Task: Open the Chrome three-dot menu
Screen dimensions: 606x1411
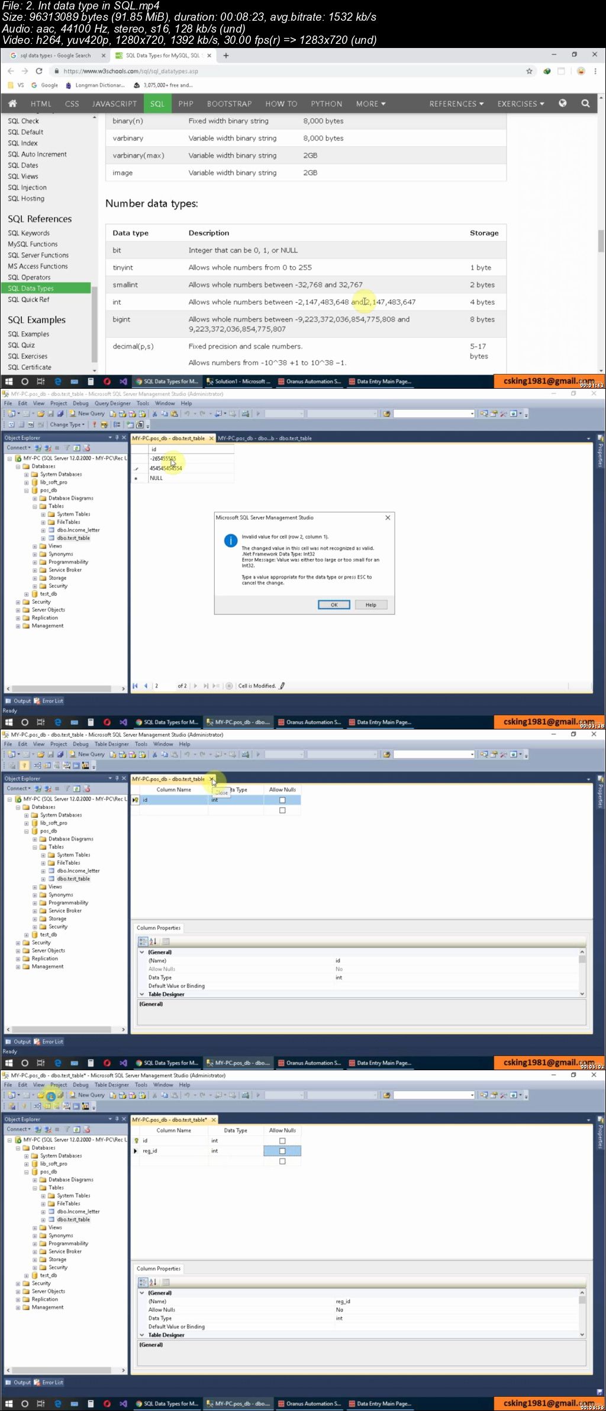Action: click(x=596, y=71)
